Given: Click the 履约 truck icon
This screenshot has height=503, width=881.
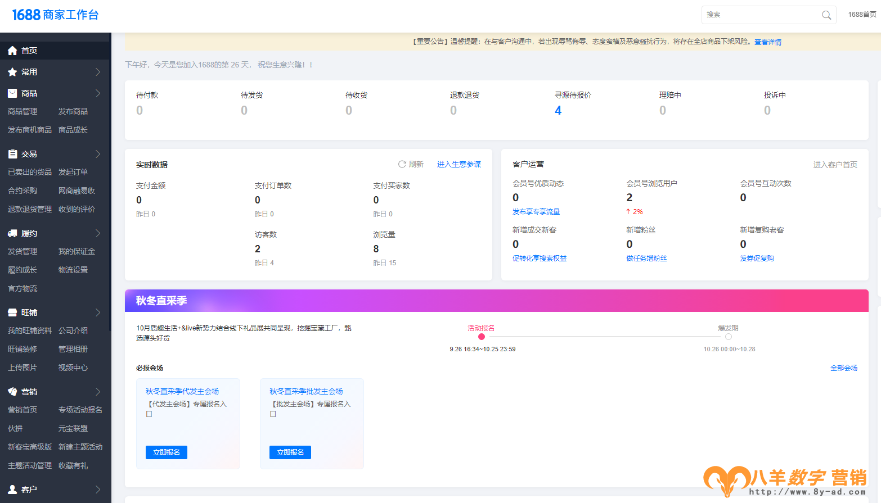Looking at the screenshot, I should click(12, 233).
